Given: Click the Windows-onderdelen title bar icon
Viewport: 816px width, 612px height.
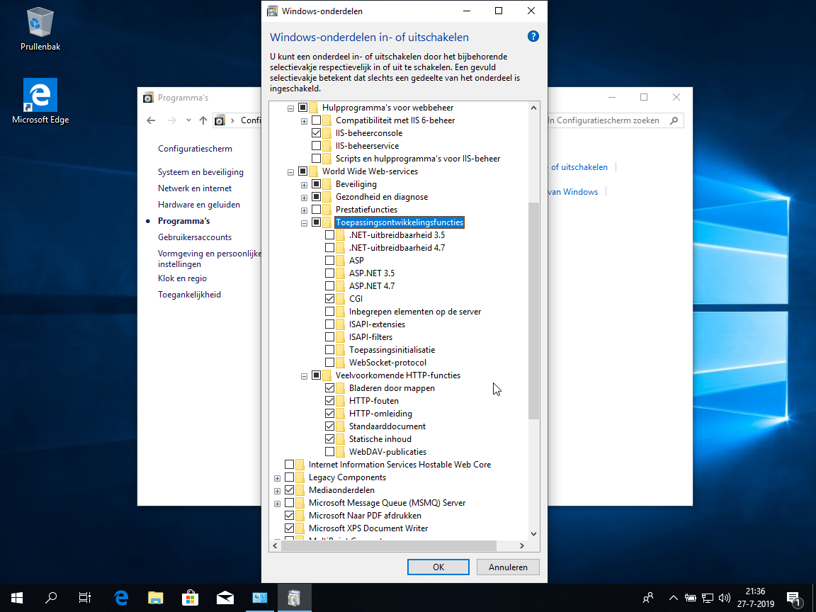Looking at the screenshot, I should pyautogui.click(x=272, y=11).
